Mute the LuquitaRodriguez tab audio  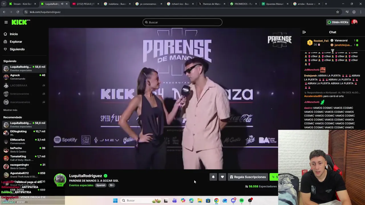[x=62, y=4]
